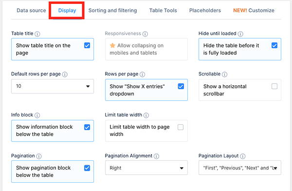Enable Limit table width to page width

click(x=181, y=127)
